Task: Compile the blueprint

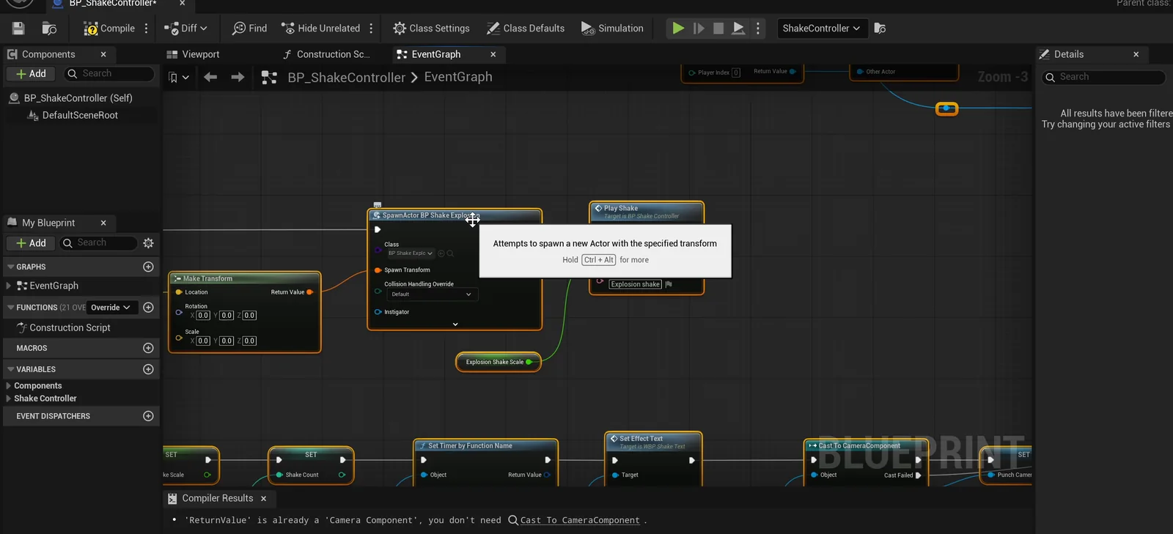Action: 109,28
